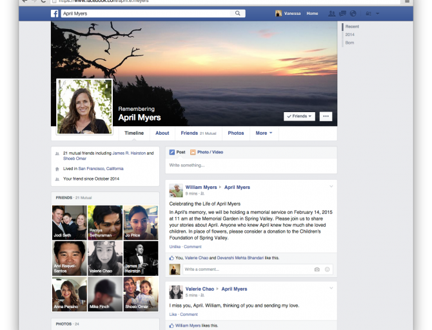This screenshot has width=432, height=330.
Task: Jump to 2014 in timeline sidebar
Action: tap(349, 34)
